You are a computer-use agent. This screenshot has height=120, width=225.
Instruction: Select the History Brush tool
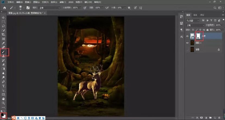pyautogui.click(x=3, y=61)
